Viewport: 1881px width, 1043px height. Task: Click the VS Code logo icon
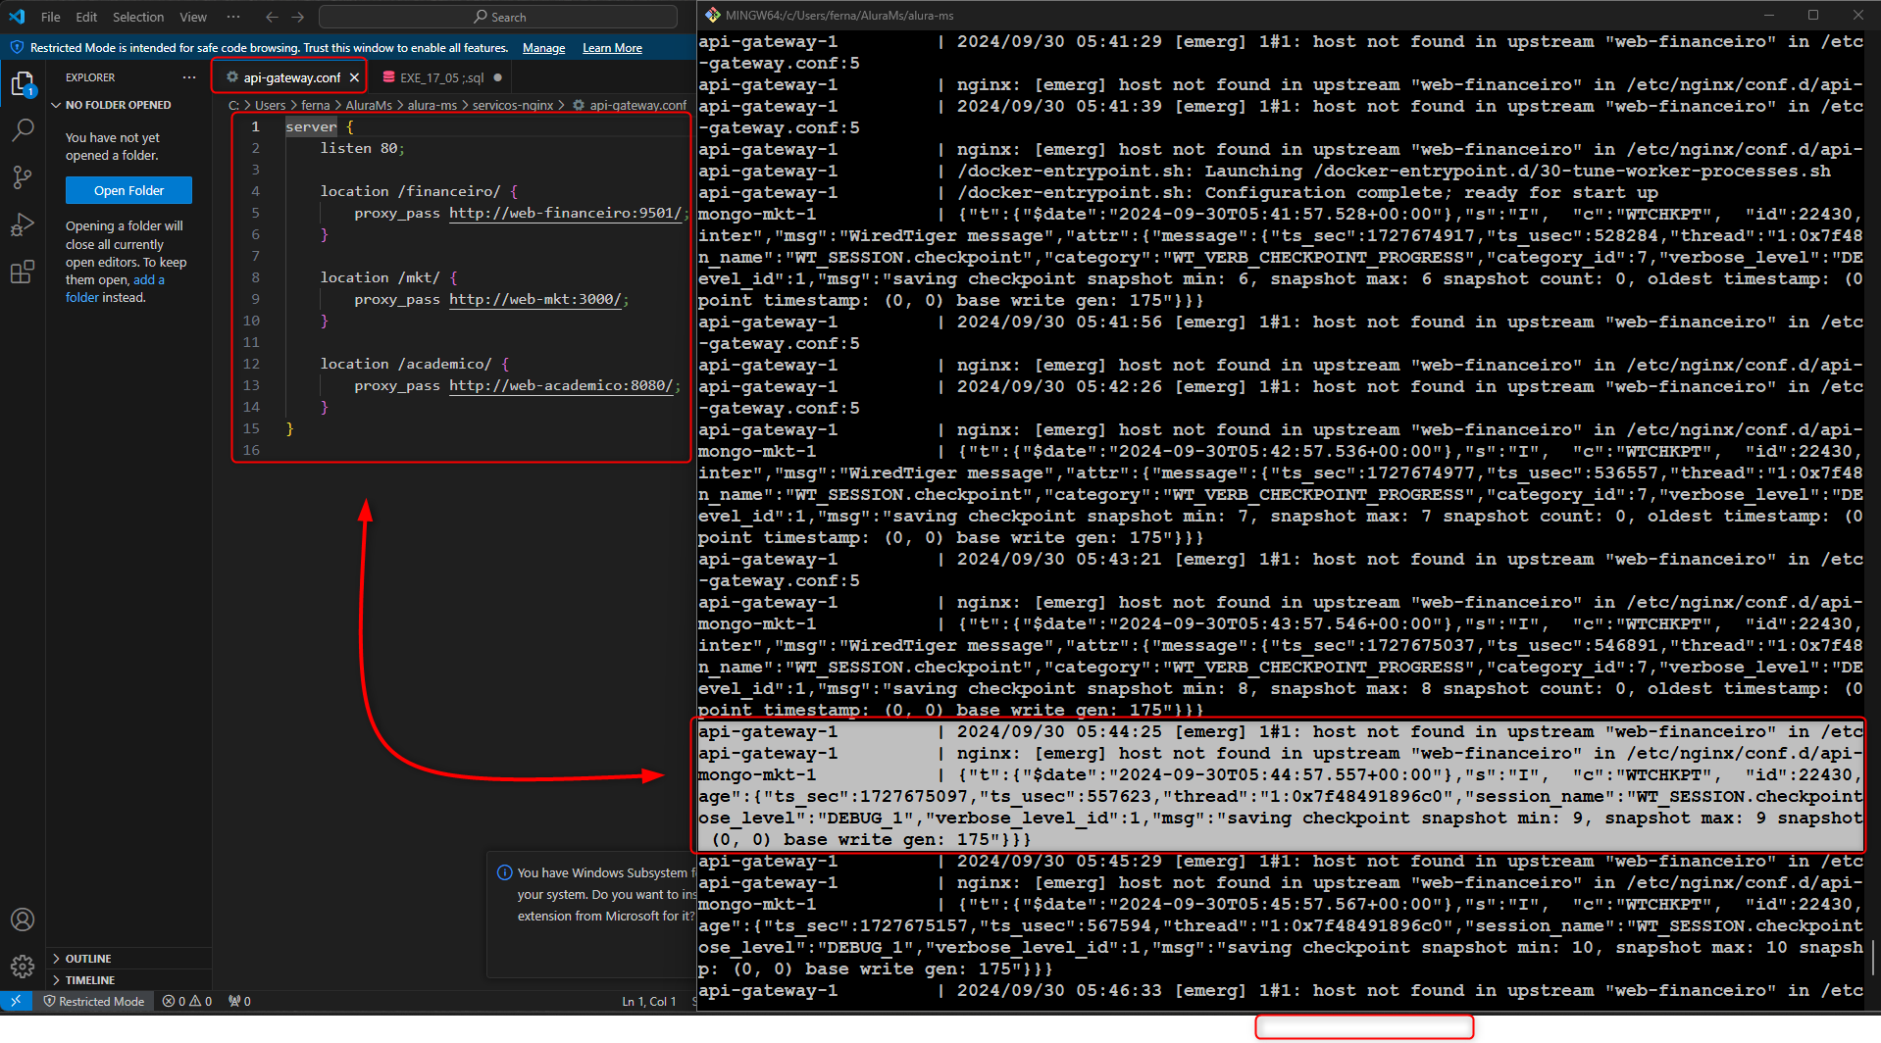coord(17,17)
